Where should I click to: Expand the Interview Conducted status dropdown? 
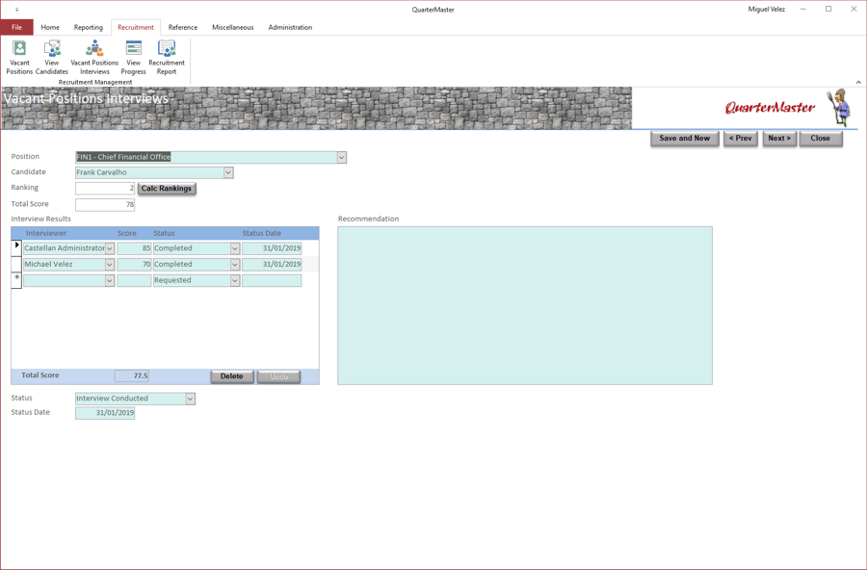(190, 399)
